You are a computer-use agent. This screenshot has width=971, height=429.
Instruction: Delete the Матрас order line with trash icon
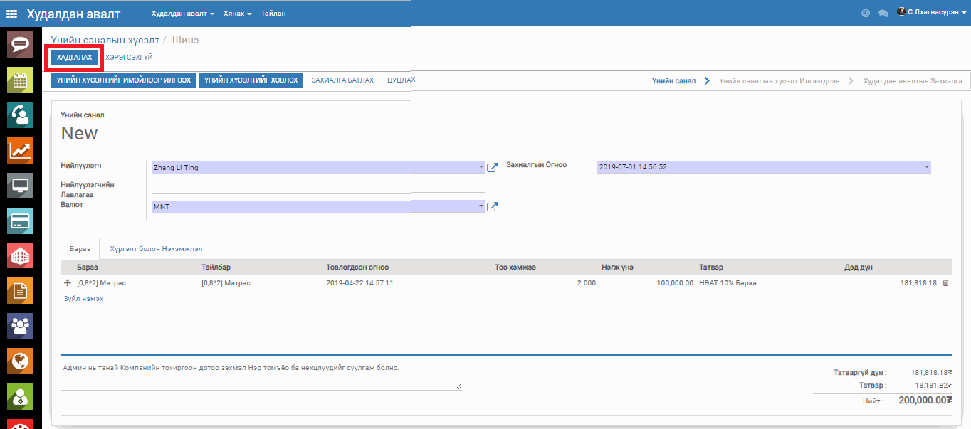tap(945, 283)
